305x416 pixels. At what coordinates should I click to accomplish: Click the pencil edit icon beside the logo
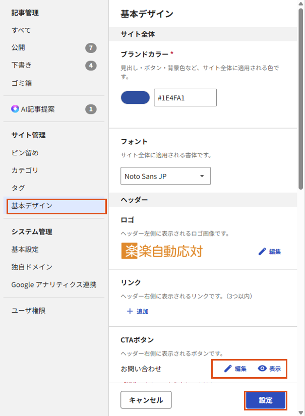(262, 252)
